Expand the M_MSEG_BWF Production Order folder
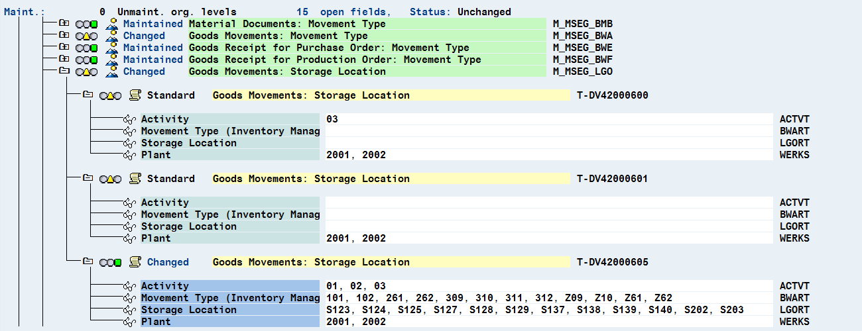This screenshot has height=331, width=862. [64, 60]
